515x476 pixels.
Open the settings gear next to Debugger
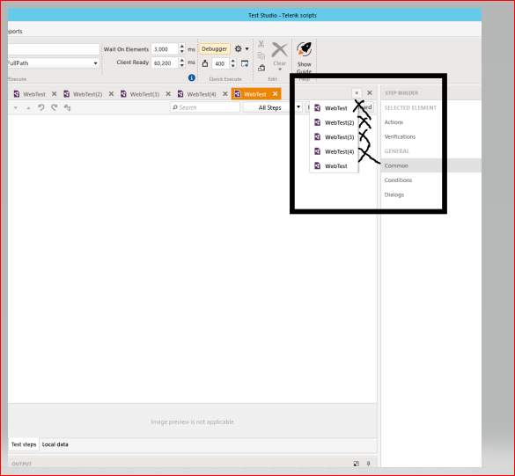pyautogui.click(x=238, y=49)
